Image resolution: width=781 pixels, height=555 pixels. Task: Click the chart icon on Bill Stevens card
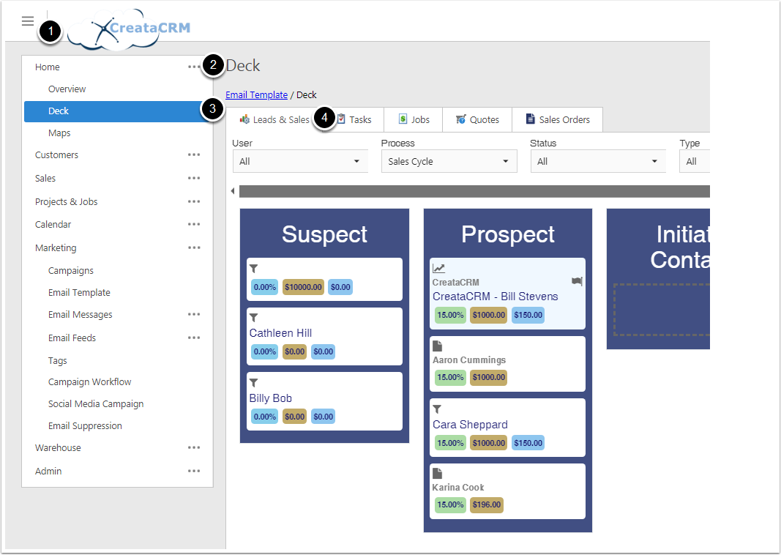pyautogui.click(x=438, y=269)
